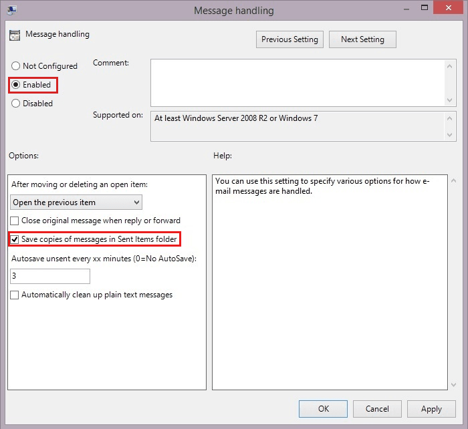Maximize the Message handling window
Viewport: 468px width, 429px height.
point(425,8)
